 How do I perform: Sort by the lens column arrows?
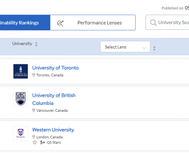coord(154,48)
